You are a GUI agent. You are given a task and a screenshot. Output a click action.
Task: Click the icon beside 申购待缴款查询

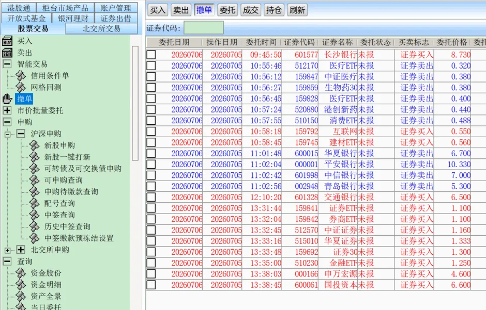point(35,192)
